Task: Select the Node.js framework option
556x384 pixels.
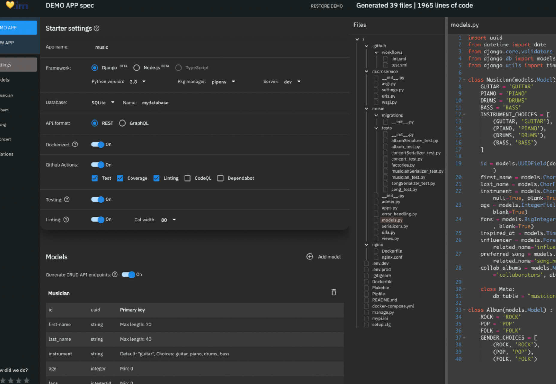Action: point(137,68)
